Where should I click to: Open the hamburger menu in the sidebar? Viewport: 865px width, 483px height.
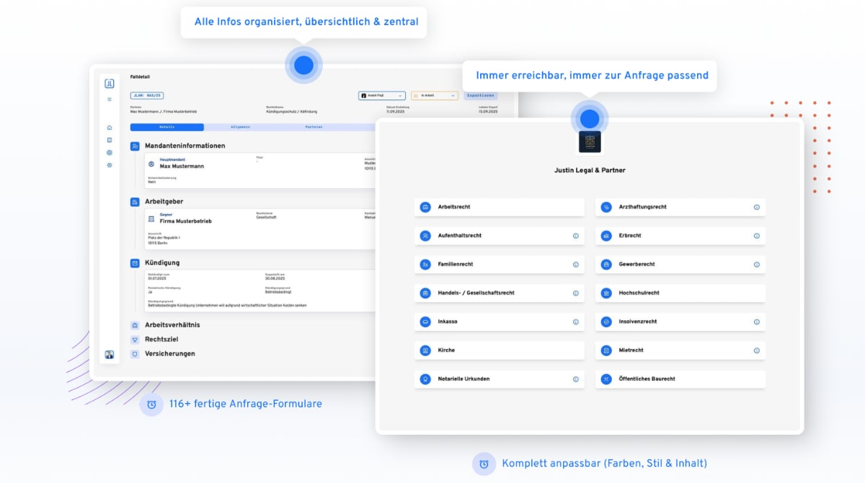pos(109,97)
